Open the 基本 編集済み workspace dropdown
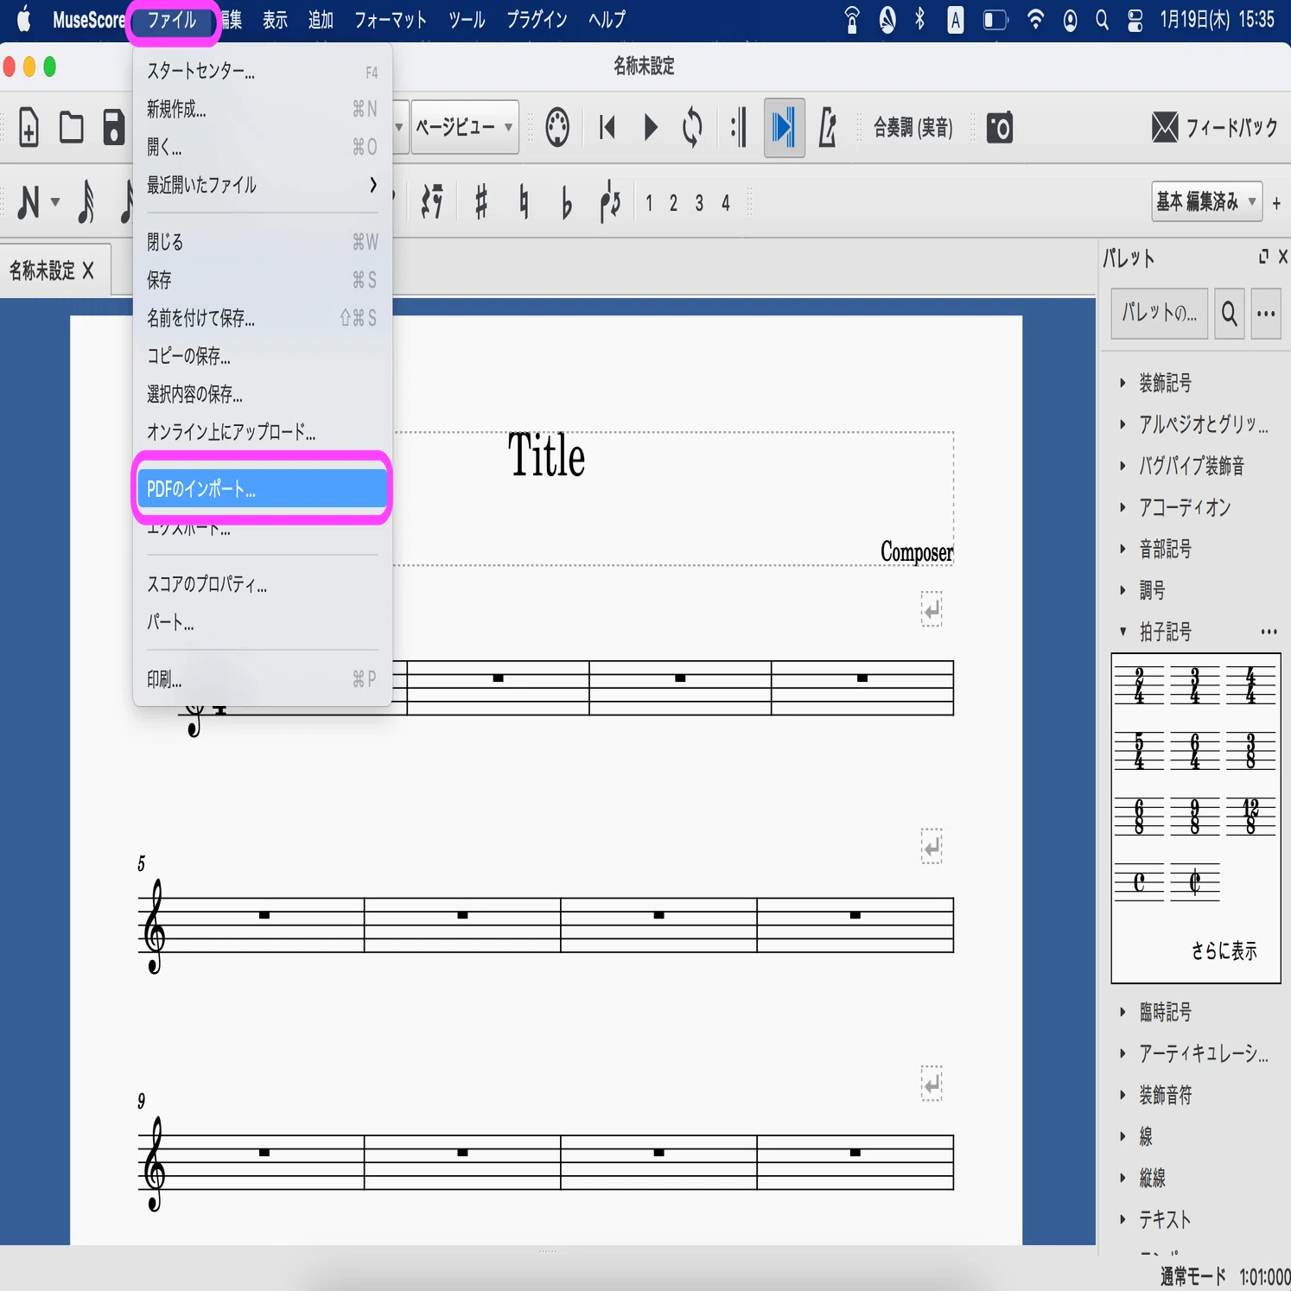1291x1291 pixels. [x=1206, y=201]
